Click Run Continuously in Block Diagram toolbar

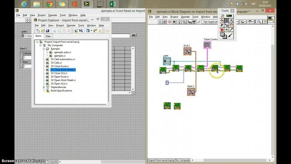pyautogui.click(x=165, y=22)
